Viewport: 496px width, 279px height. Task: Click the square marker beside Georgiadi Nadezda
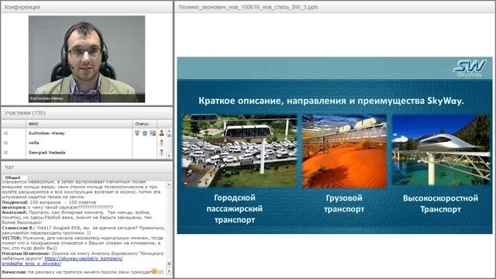5,153
